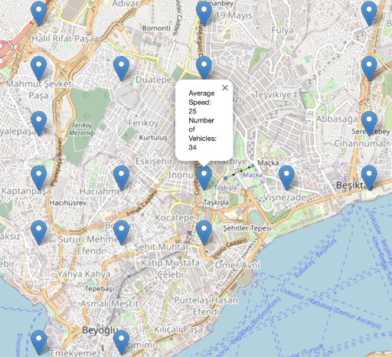Click the marker near Emekyemez
This screenshot has height=357, width=392.
click(x=38, y=342)
